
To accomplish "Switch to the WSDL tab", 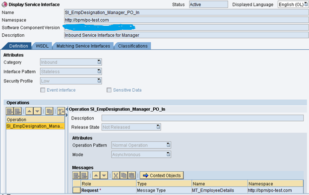I will tap(42, 46).
